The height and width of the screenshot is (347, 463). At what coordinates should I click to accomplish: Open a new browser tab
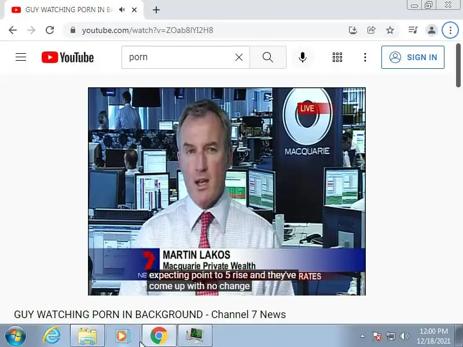(156, 10)
